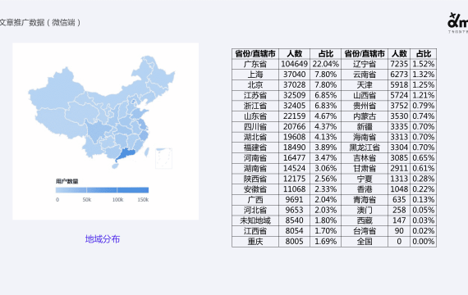Screen dimensions: 468x295
Task: Click the 文章推广数据（微信端）title
Action: (x=39, y=22)
